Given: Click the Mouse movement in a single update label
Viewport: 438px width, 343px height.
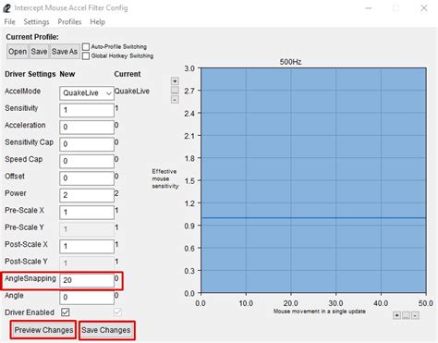Looking at the screenshot, I should pos(320,312).
